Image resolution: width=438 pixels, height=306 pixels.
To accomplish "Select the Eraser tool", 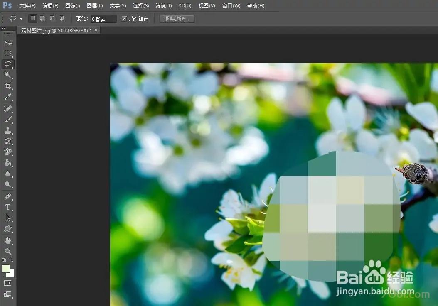I will [x=8, y=152].
